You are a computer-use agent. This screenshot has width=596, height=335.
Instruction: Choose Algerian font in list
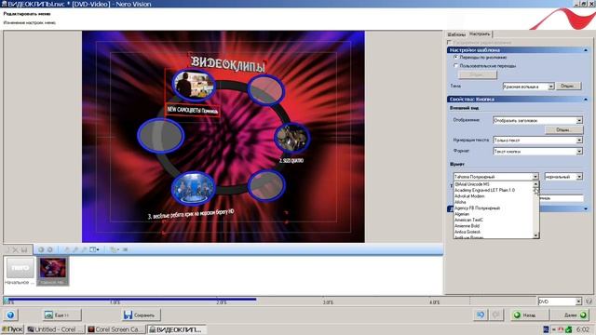[x=493, y=214]
